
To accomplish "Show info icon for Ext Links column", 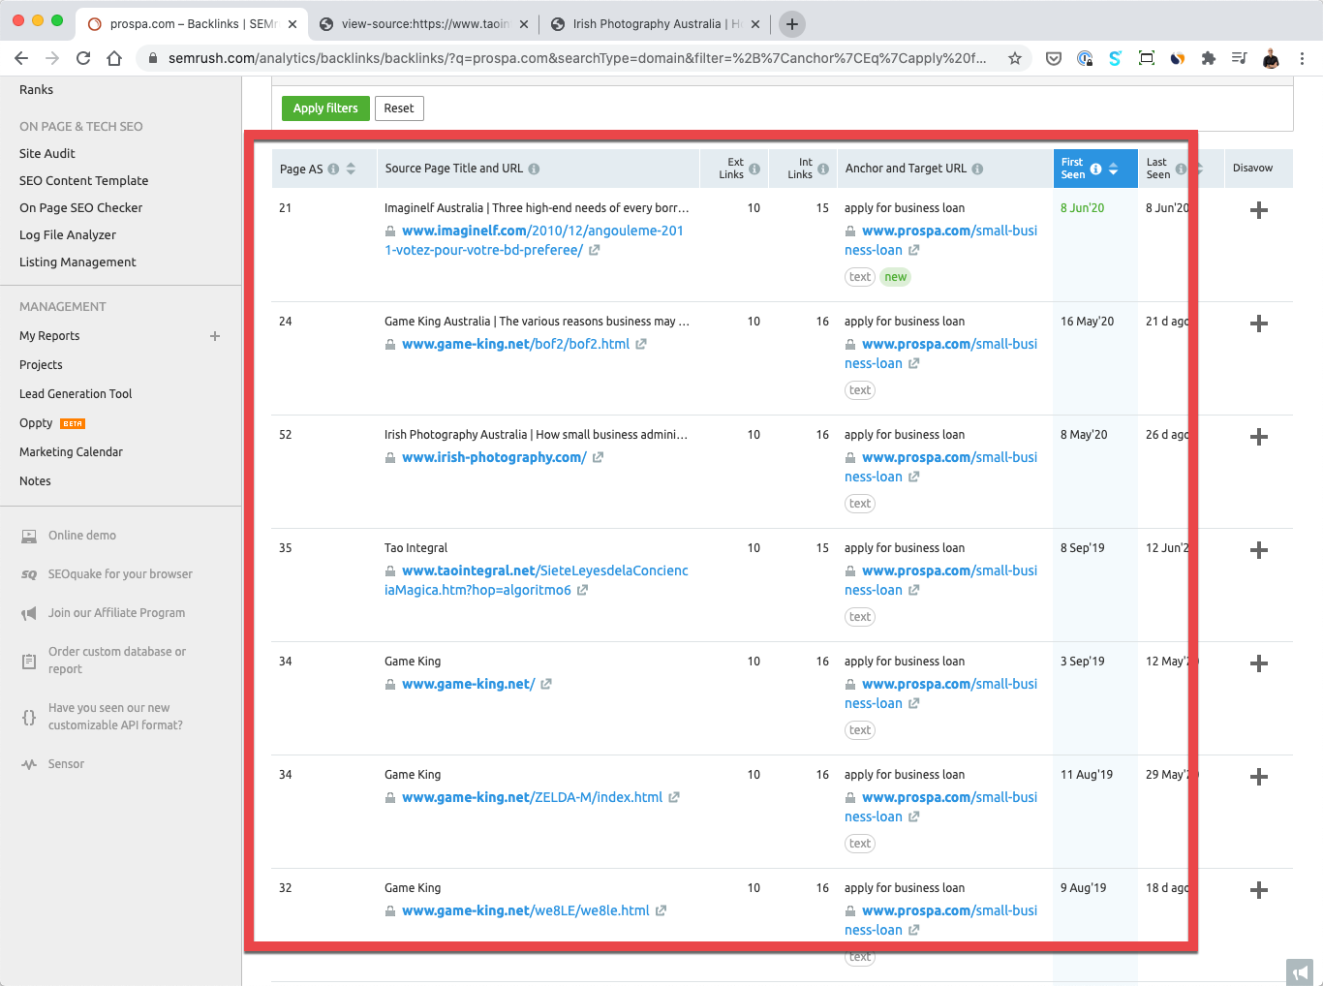I will coord(754,169).
